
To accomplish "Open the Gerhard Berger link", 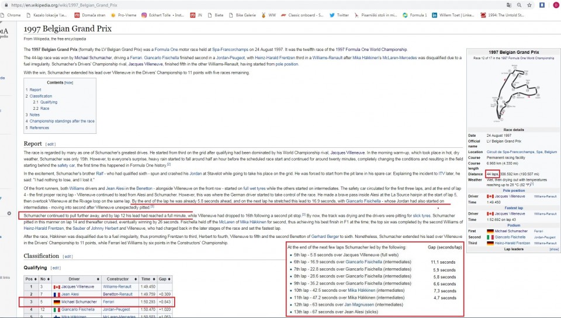I will coord(324,236).
